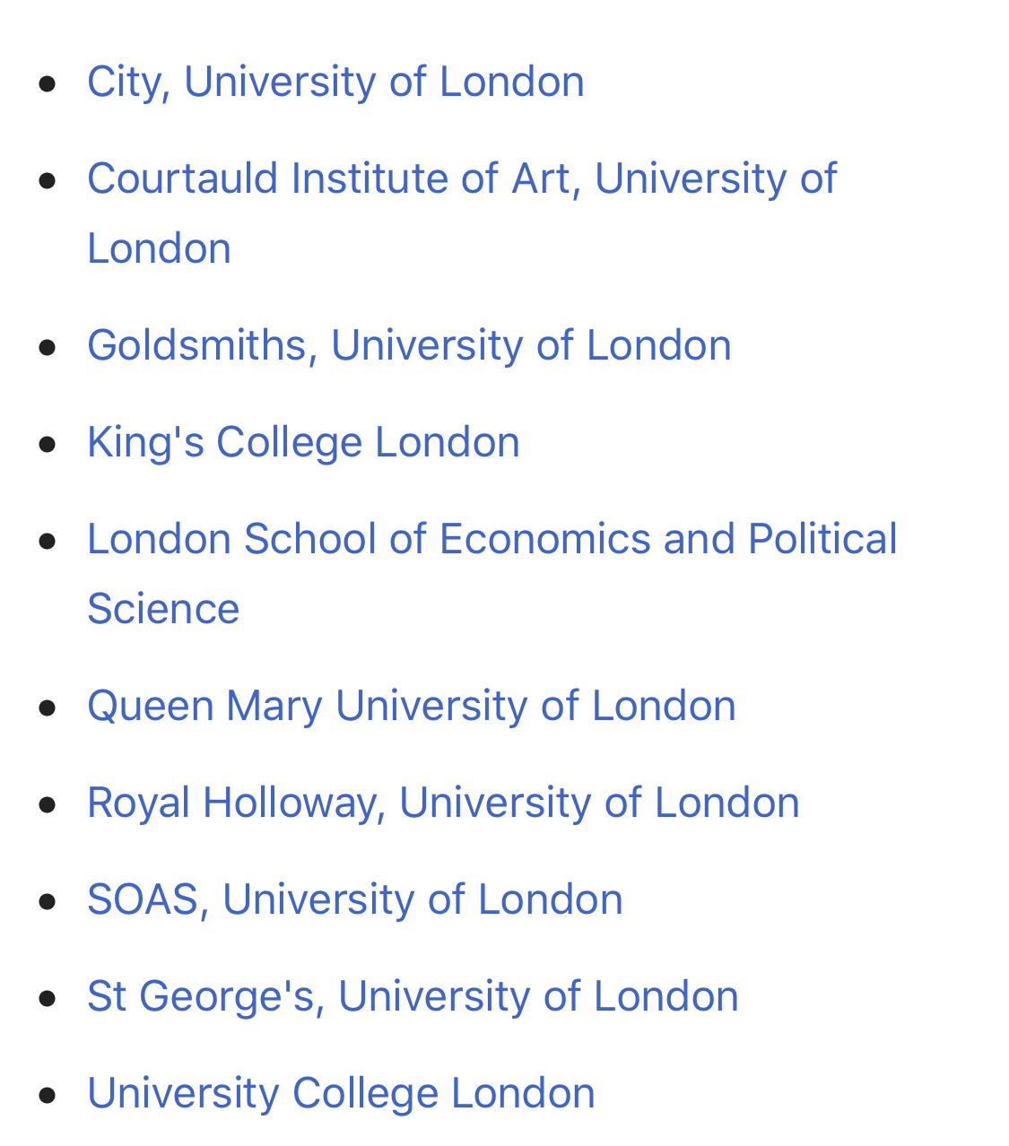
Task: Open St George's, University of London
Action: (413, 996)
